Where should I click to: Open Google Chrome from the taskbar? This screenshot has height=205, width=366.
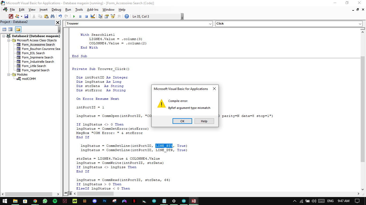pos(35,201)
